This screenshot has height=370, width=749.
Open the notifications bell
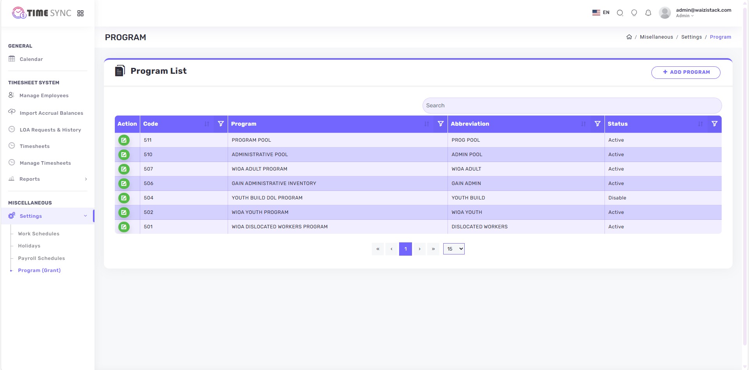(x=648, y=13)
